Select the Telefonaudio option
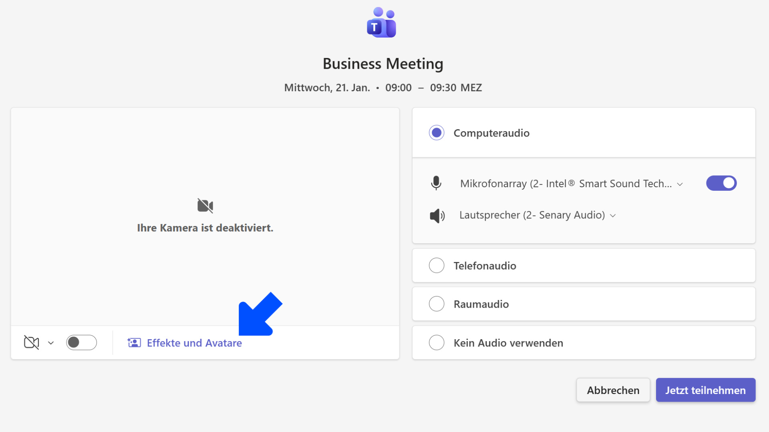The width and height of the screenshot is (769, 432). coord(437,265)
